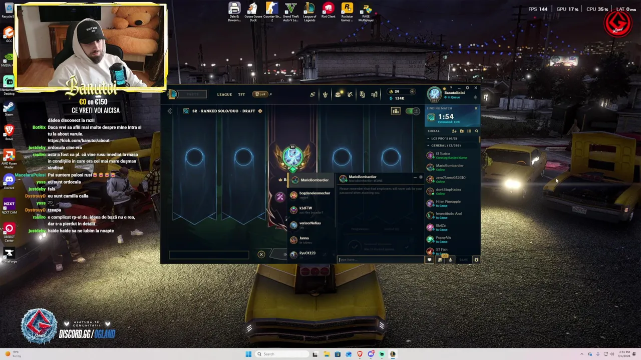The height and width of the screenshot is (360, 641).
Task: Open Grand Theft Auto V shortcut
Action: click(291, 12)
